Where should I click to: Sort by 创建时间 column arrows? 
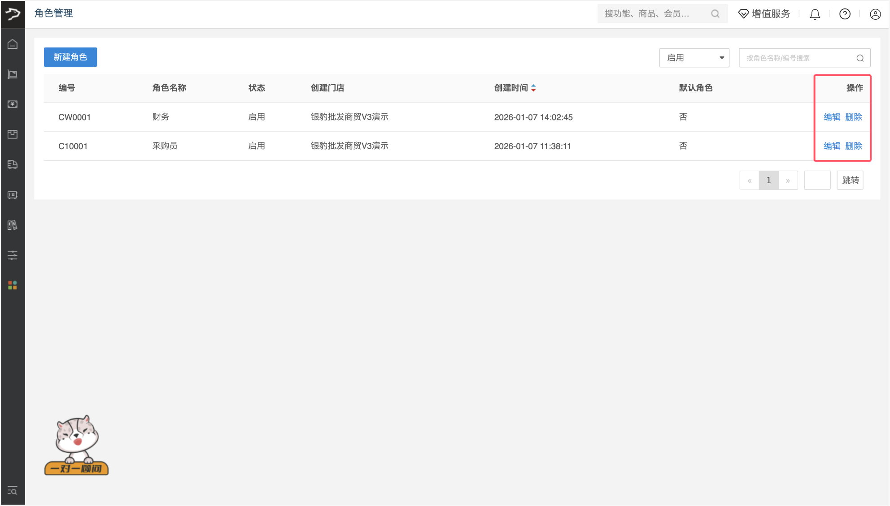[x=533, y=88]
